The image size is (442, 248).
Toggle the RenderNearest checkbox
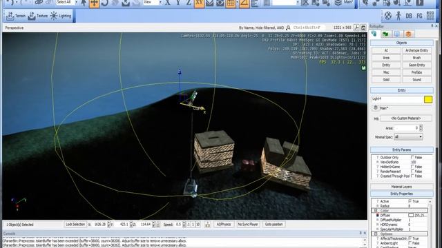point(412,171)
